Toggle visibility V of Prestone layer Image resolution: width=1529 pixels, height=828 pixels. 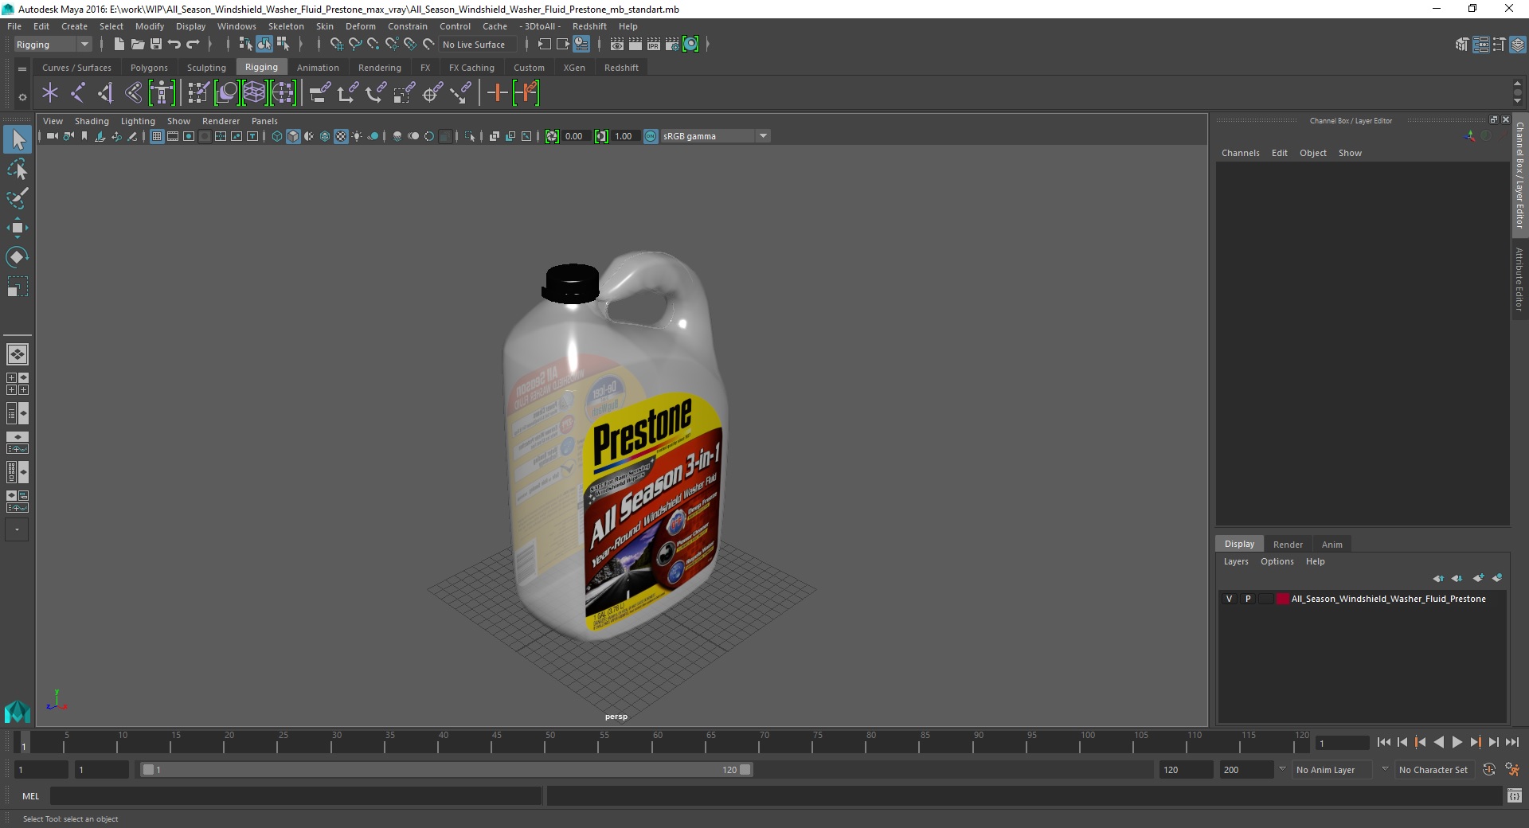coord(1229,599)
